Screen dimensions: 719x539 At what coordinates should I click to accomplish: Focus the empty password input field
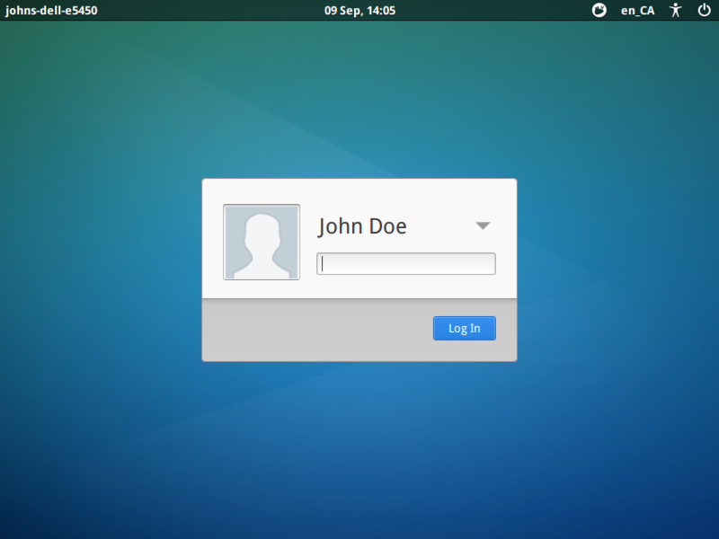tap(405, 263)
